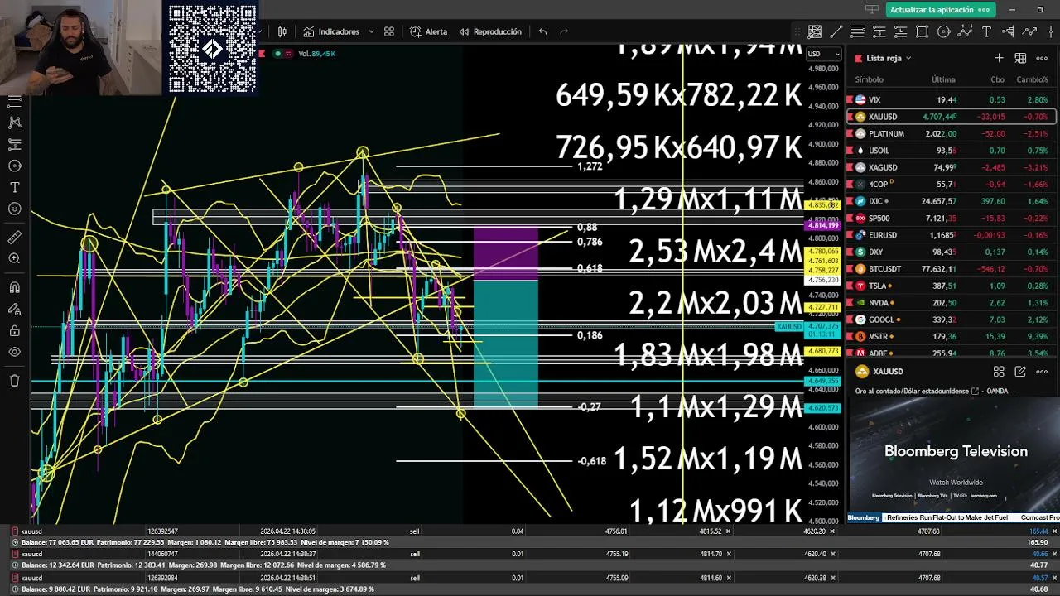The height and width of the screenshot is (596, 1060).
Task: Toggle the red flag on EURUSD row
Action: [849, 235]
